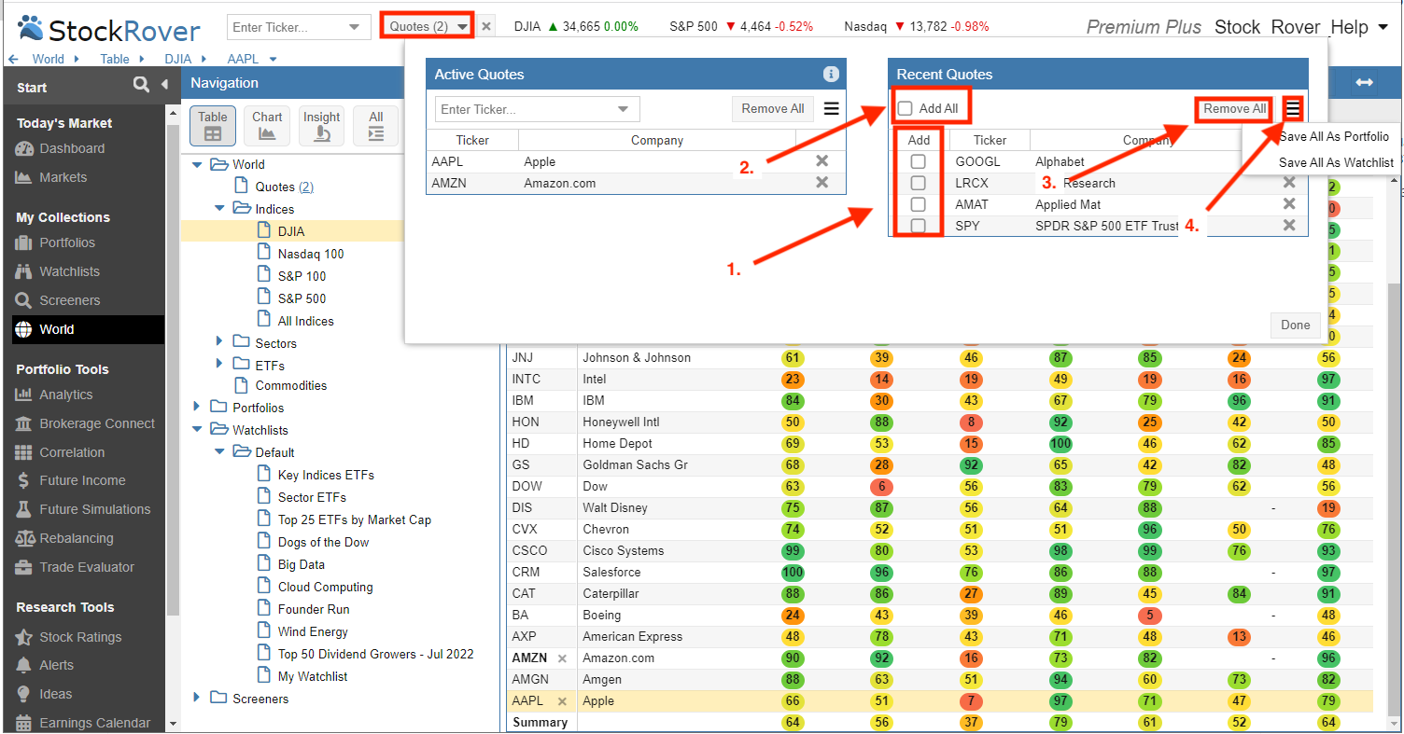
Task: Click Remove All in Recent Quotes
Action: coord(1235,109)
